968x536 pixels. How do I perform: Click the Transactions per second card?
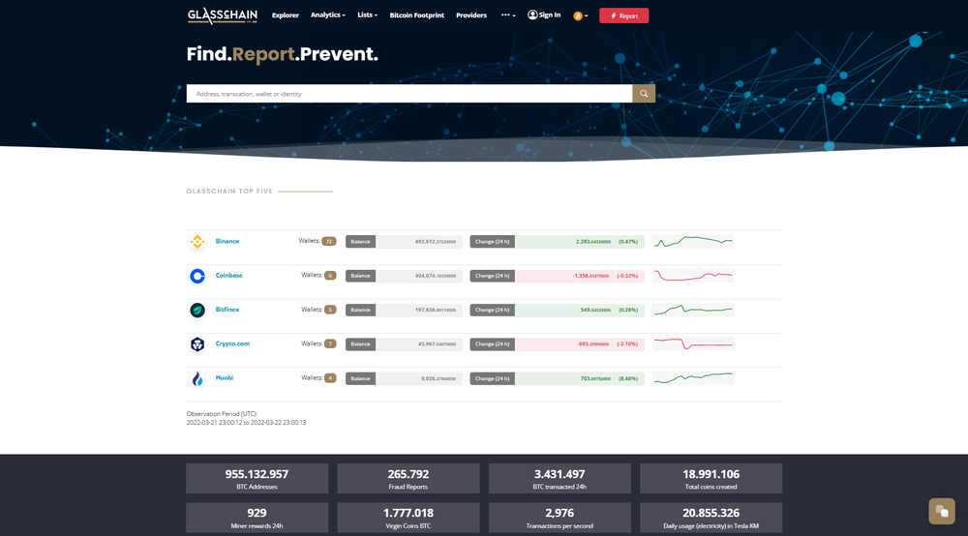tap(560, 518)
